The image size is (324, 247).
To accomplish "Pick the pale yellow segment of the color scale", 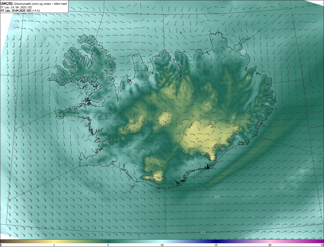I will (54, 241).
